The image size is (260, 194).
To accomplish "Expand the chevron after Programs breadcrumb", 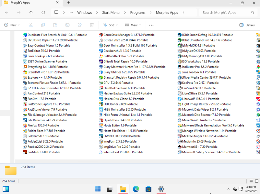I will point(150,13).
